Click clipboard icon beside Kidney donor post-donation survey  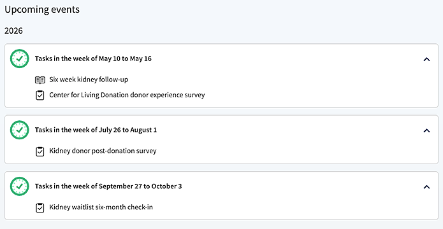pyautogui.click(x=40, y=151)
